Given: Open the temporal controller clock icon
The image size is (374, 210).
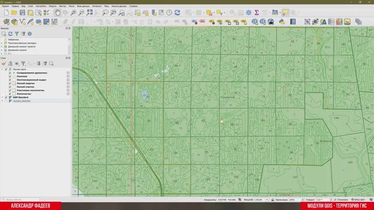Looking at the screenshot, I should tap(169, 13).
